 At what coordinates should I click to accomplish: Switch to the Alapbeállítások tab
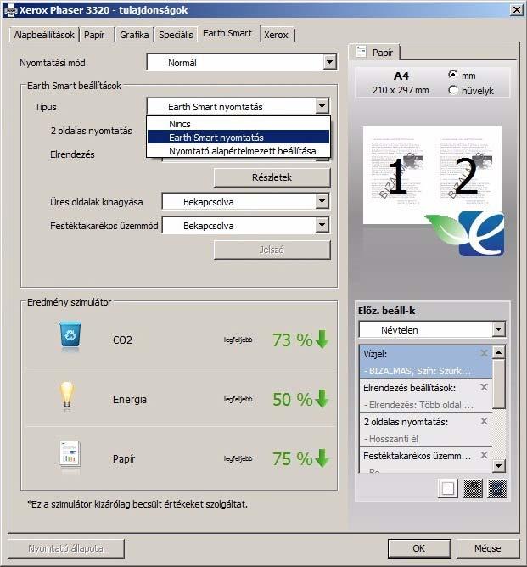pyautogui.click(x=44, y=35)
